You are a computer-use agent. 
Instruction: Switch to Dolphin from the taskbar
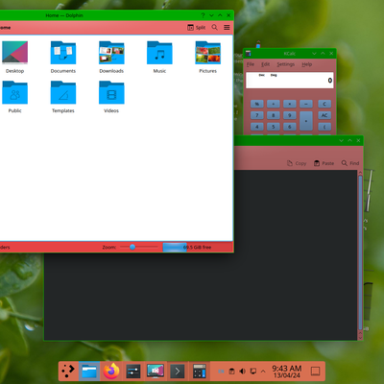[x=89, y=372]
